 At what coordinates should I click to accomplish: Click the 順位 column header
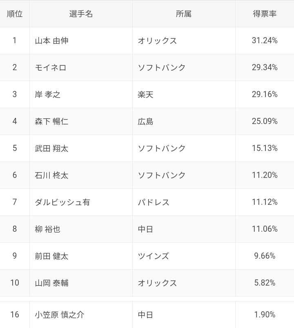15,14
